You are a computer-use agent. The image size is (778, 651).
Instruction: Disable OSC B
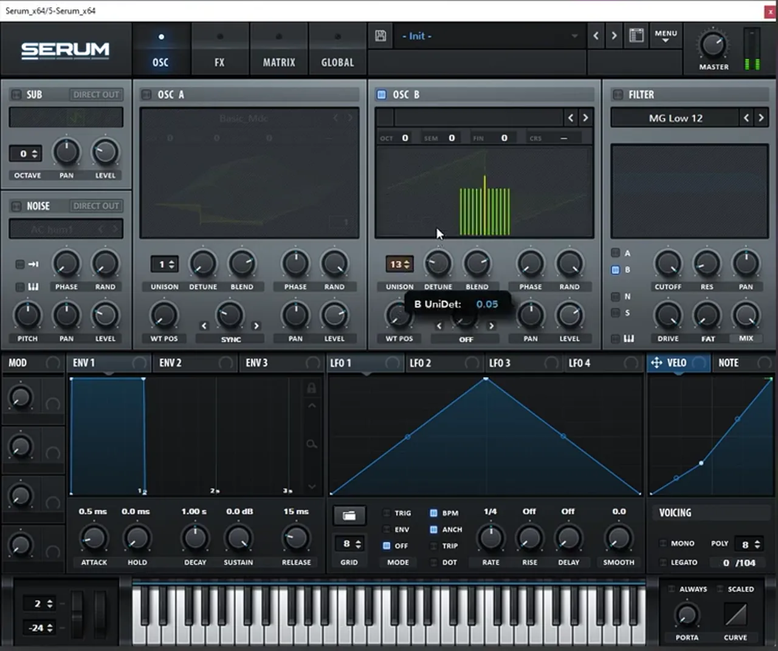381,95
